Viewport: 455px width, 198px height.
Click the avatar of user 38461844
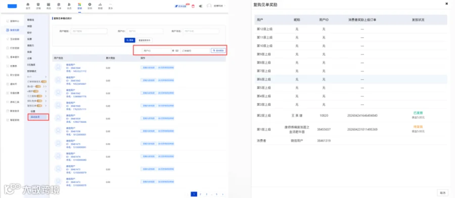click(58, 68)
